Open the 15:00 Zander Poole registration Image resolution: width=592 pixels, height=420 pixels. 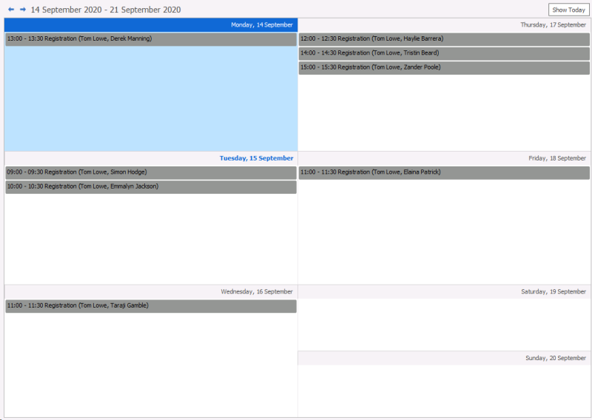444,68
